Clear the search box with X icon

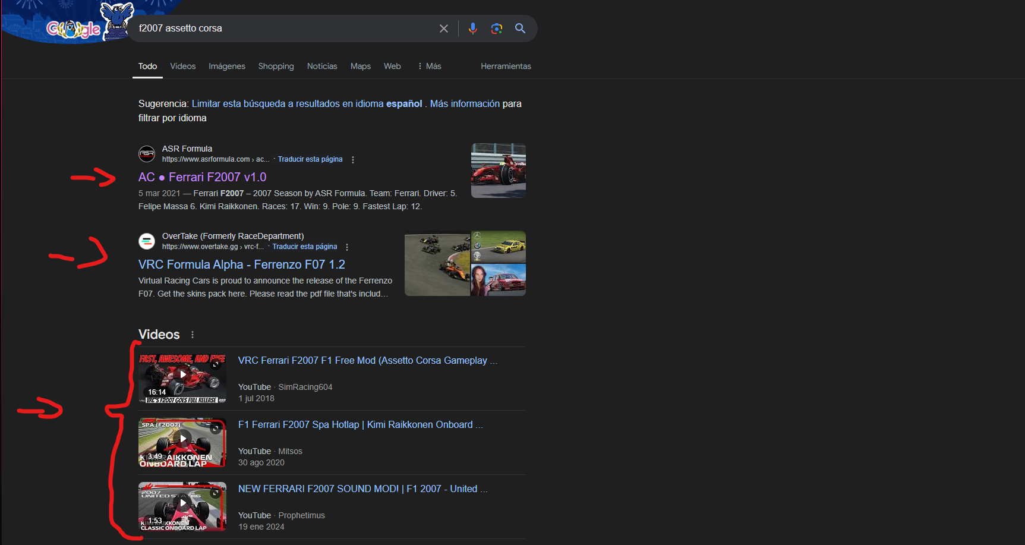tap(444, 29)
